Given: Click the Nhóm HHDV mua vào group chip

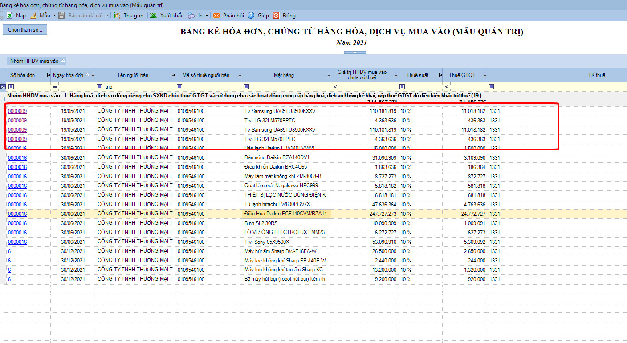Looking at the screenshot, I should (x=36, y=61).
